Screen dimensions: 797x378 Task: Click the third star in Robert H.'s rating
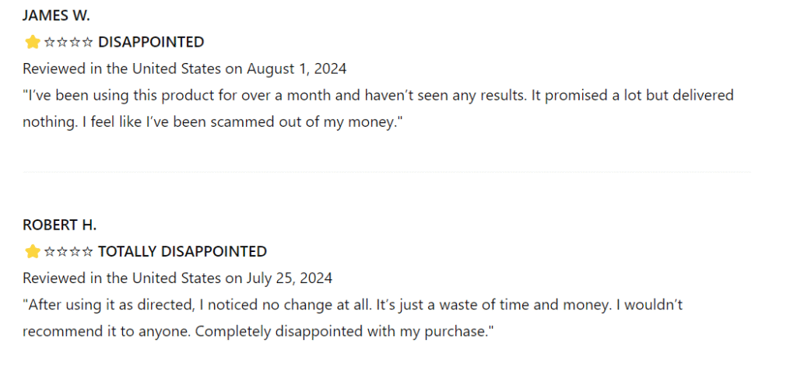click(63, 251)
